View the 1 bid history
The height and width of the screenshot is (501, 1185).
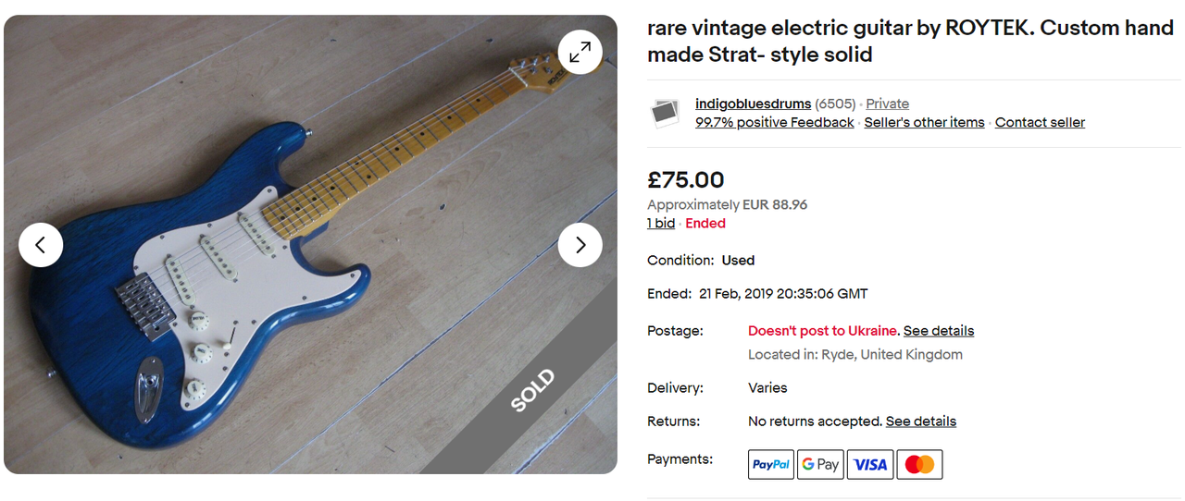tap(661, 223)
